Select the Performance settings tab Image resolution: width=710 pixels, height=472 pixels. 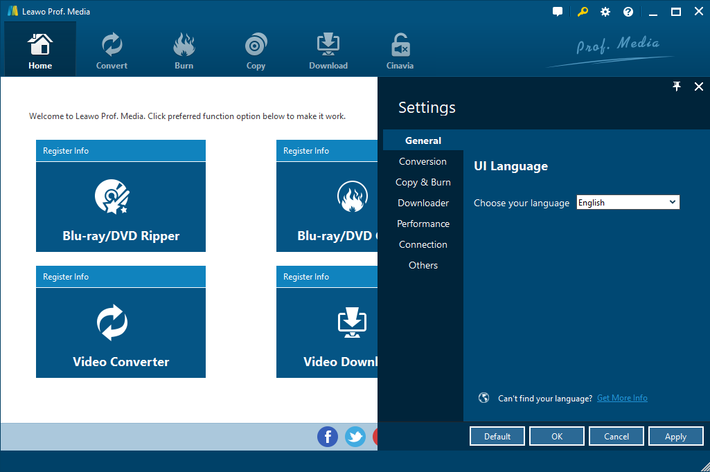click(423, 224)
